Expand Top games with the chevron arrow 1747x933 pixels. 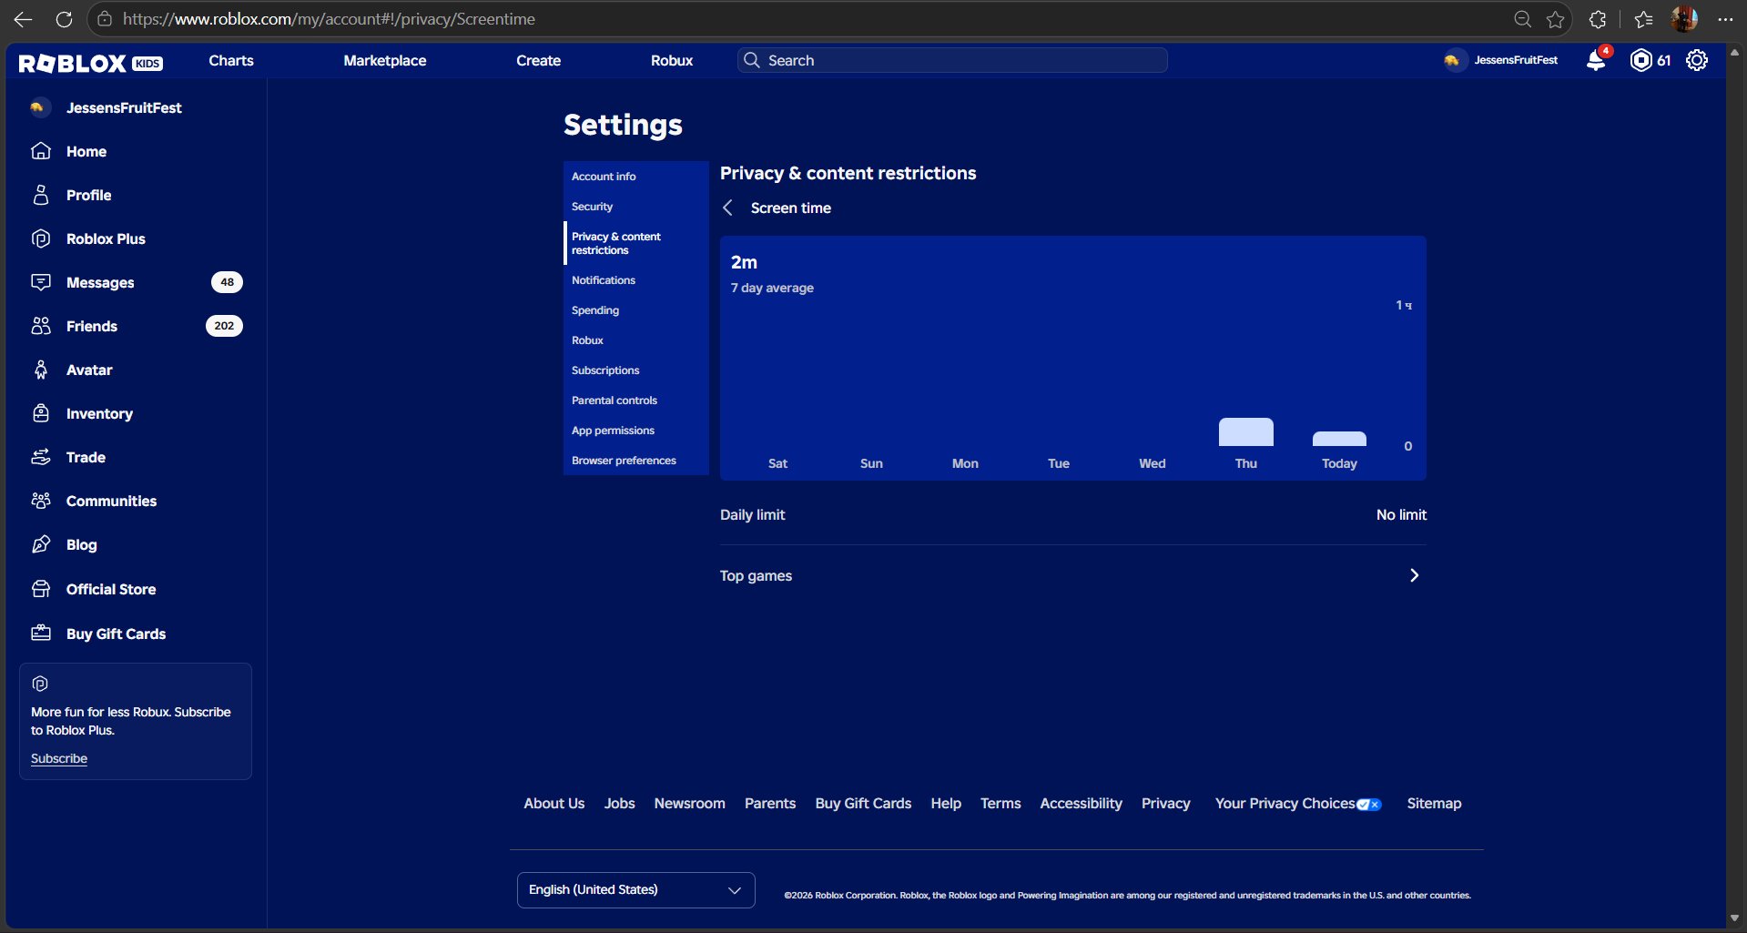point(1414,575)
